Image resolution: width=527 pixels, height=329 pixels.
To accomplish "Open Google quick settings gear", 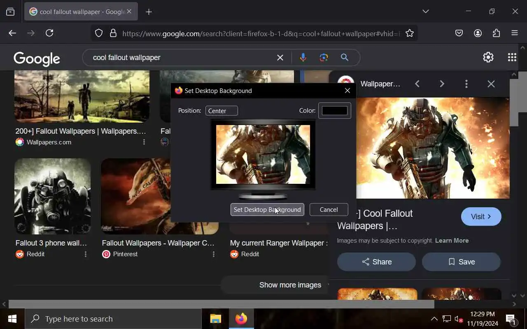I will (488, 57).
